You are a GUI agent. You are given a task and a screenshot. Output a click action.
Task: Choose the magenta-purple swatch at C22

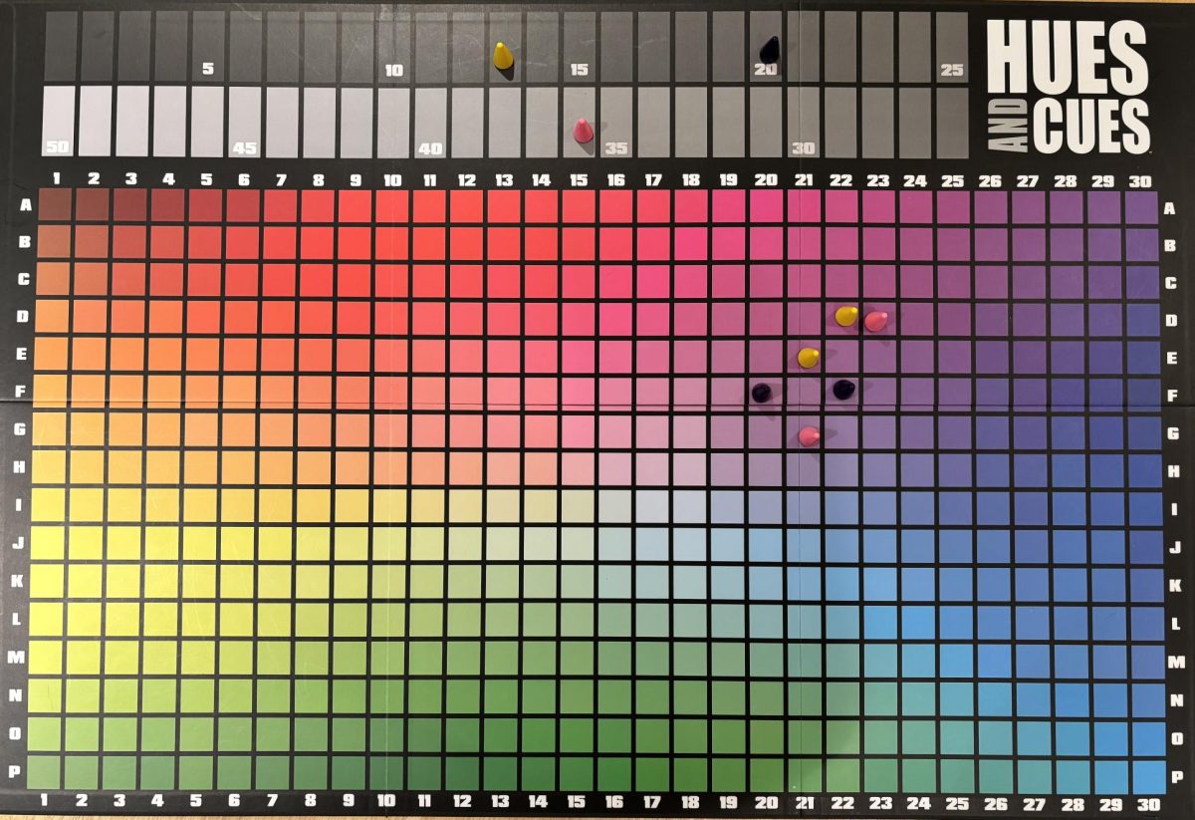pos(841,281)
